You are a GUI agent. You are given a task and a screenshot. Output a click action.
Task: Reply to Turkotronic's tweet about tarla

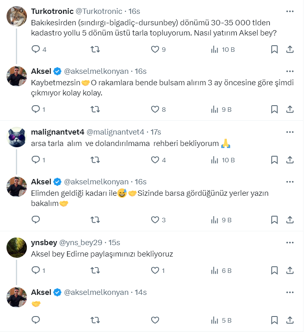[36, 49]
